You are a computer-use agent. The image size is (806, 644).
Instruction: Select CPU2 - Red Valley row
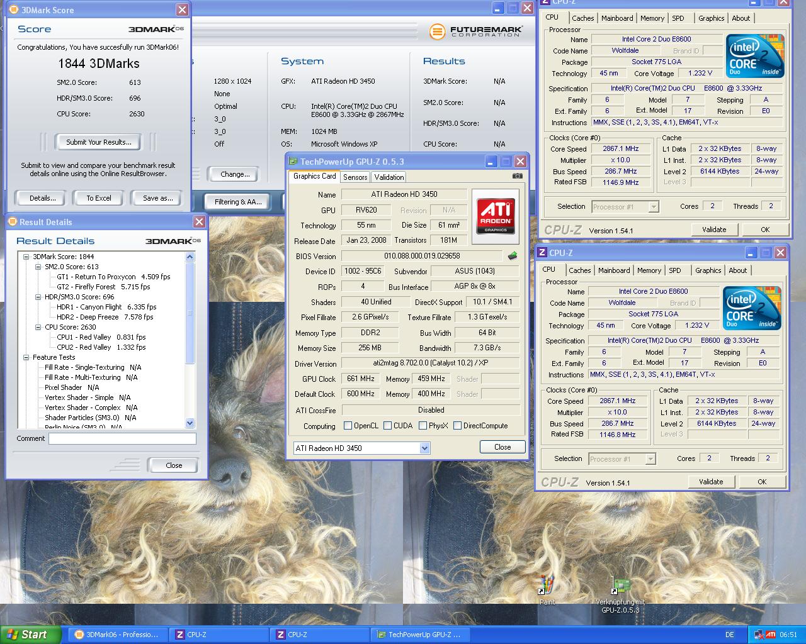click(101, 347)
